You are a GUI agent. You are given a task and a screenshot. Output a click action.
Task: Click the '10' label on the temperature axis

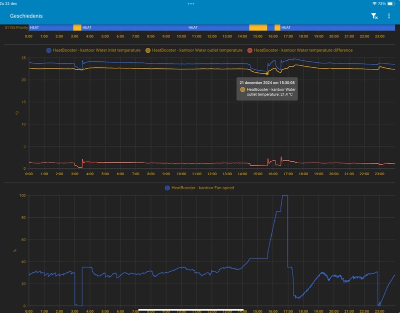pos(23,124)
